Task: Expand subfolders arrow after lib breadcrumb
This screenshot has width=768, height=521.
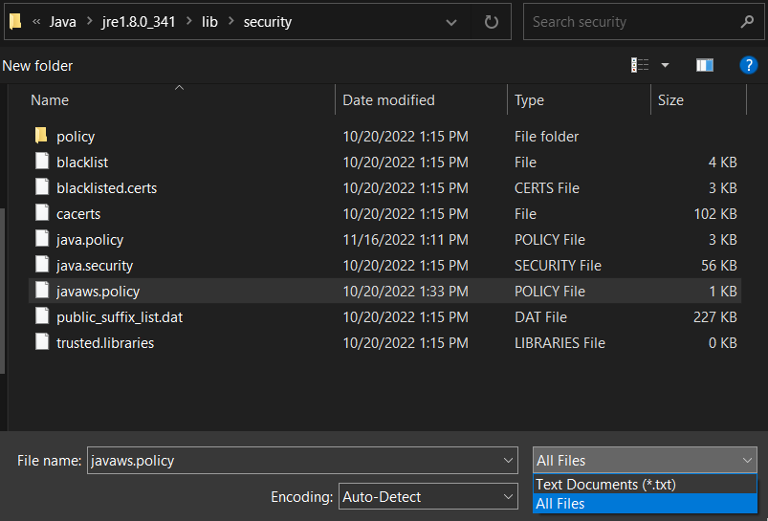Action: pyautogui.click(x=230, y=22)
